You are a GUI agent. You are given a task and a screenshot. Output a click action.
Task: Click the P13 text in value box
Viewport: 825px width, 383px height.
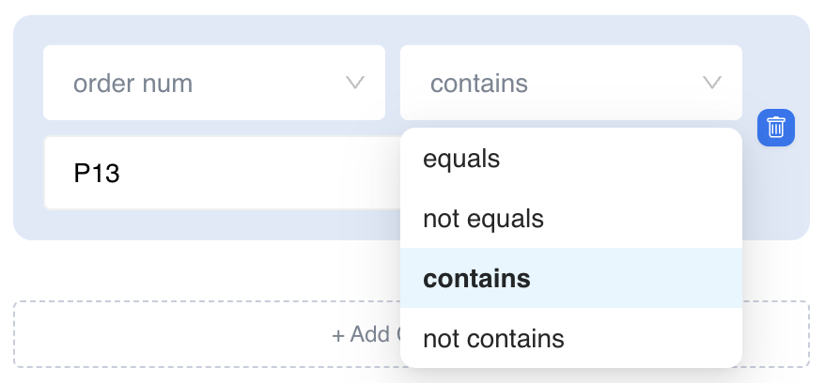click(97, 174)
